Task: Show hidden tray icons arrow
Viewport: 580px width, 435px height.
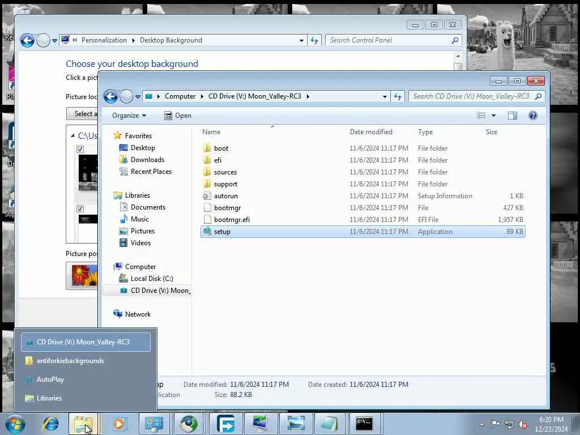Action: click(481, 424)
